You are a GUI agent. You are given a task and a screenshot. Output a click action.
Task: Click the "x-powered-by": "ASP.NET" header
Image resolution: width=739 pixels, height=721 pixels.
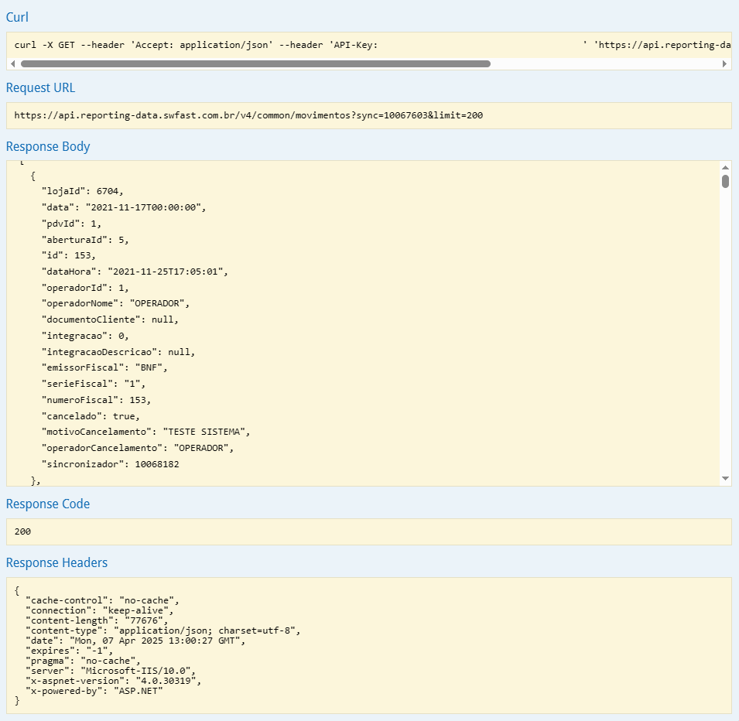tap(94, 691)
